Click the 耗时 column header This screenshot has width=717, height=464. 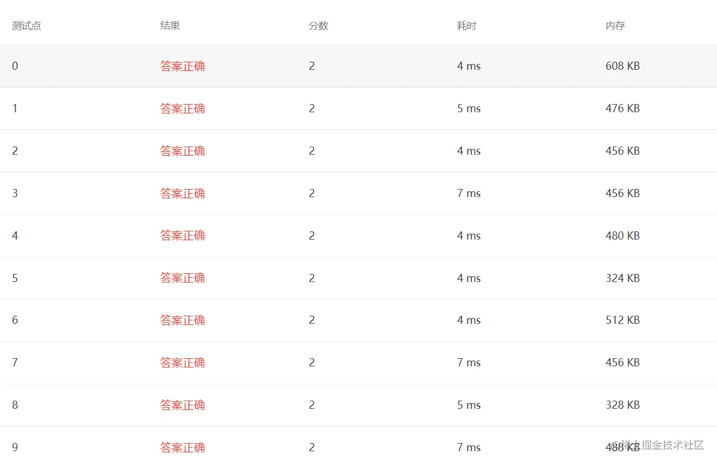click(467, 26)
